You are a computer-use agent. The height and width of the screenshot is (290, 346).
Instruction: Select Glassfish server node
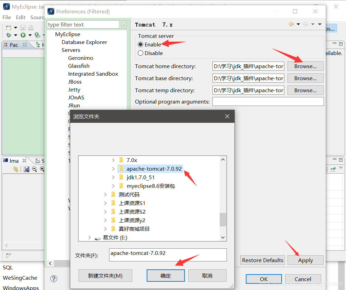[x=79, y=66]
